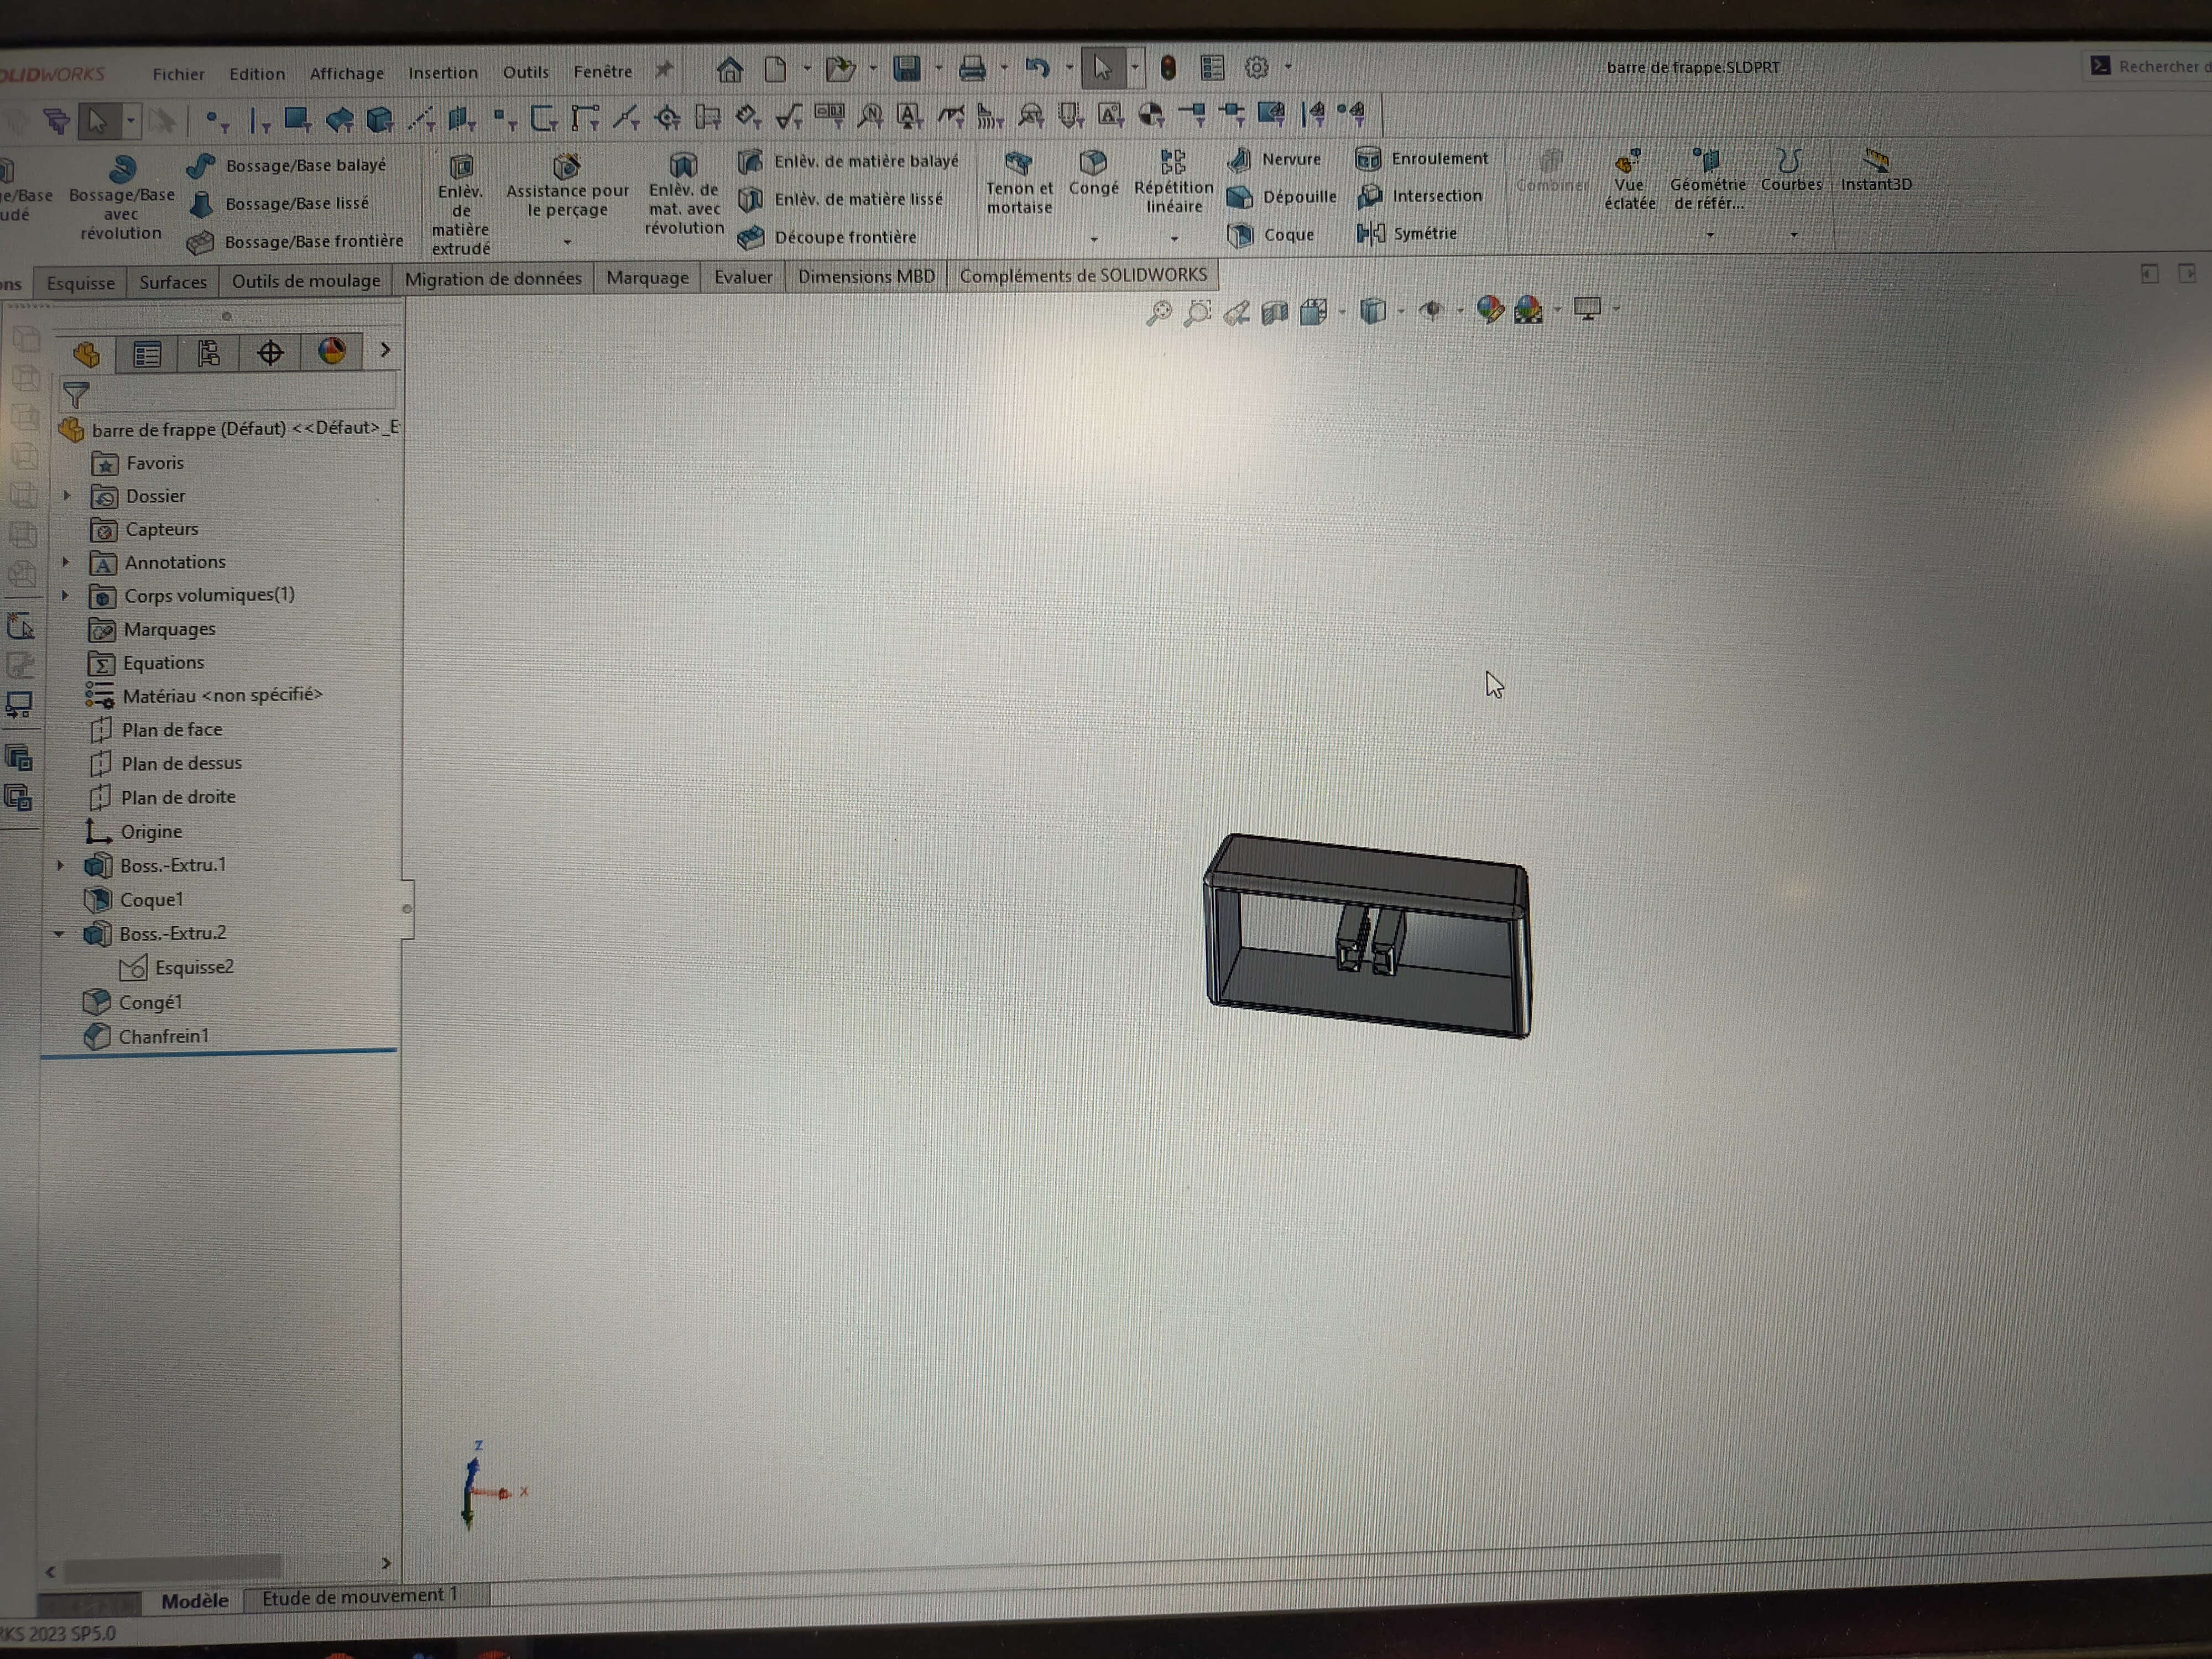Open Répétition linéaire dropdown arrow

(x=1174, y=239)
